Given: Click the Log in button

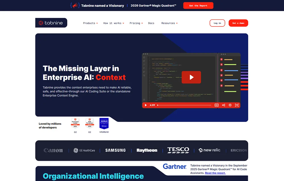Looking at the screenshot, I should [217, 23].
